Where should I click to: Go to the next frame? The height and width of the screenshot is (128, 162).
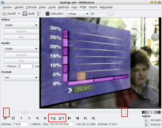[x=29, y=118]
